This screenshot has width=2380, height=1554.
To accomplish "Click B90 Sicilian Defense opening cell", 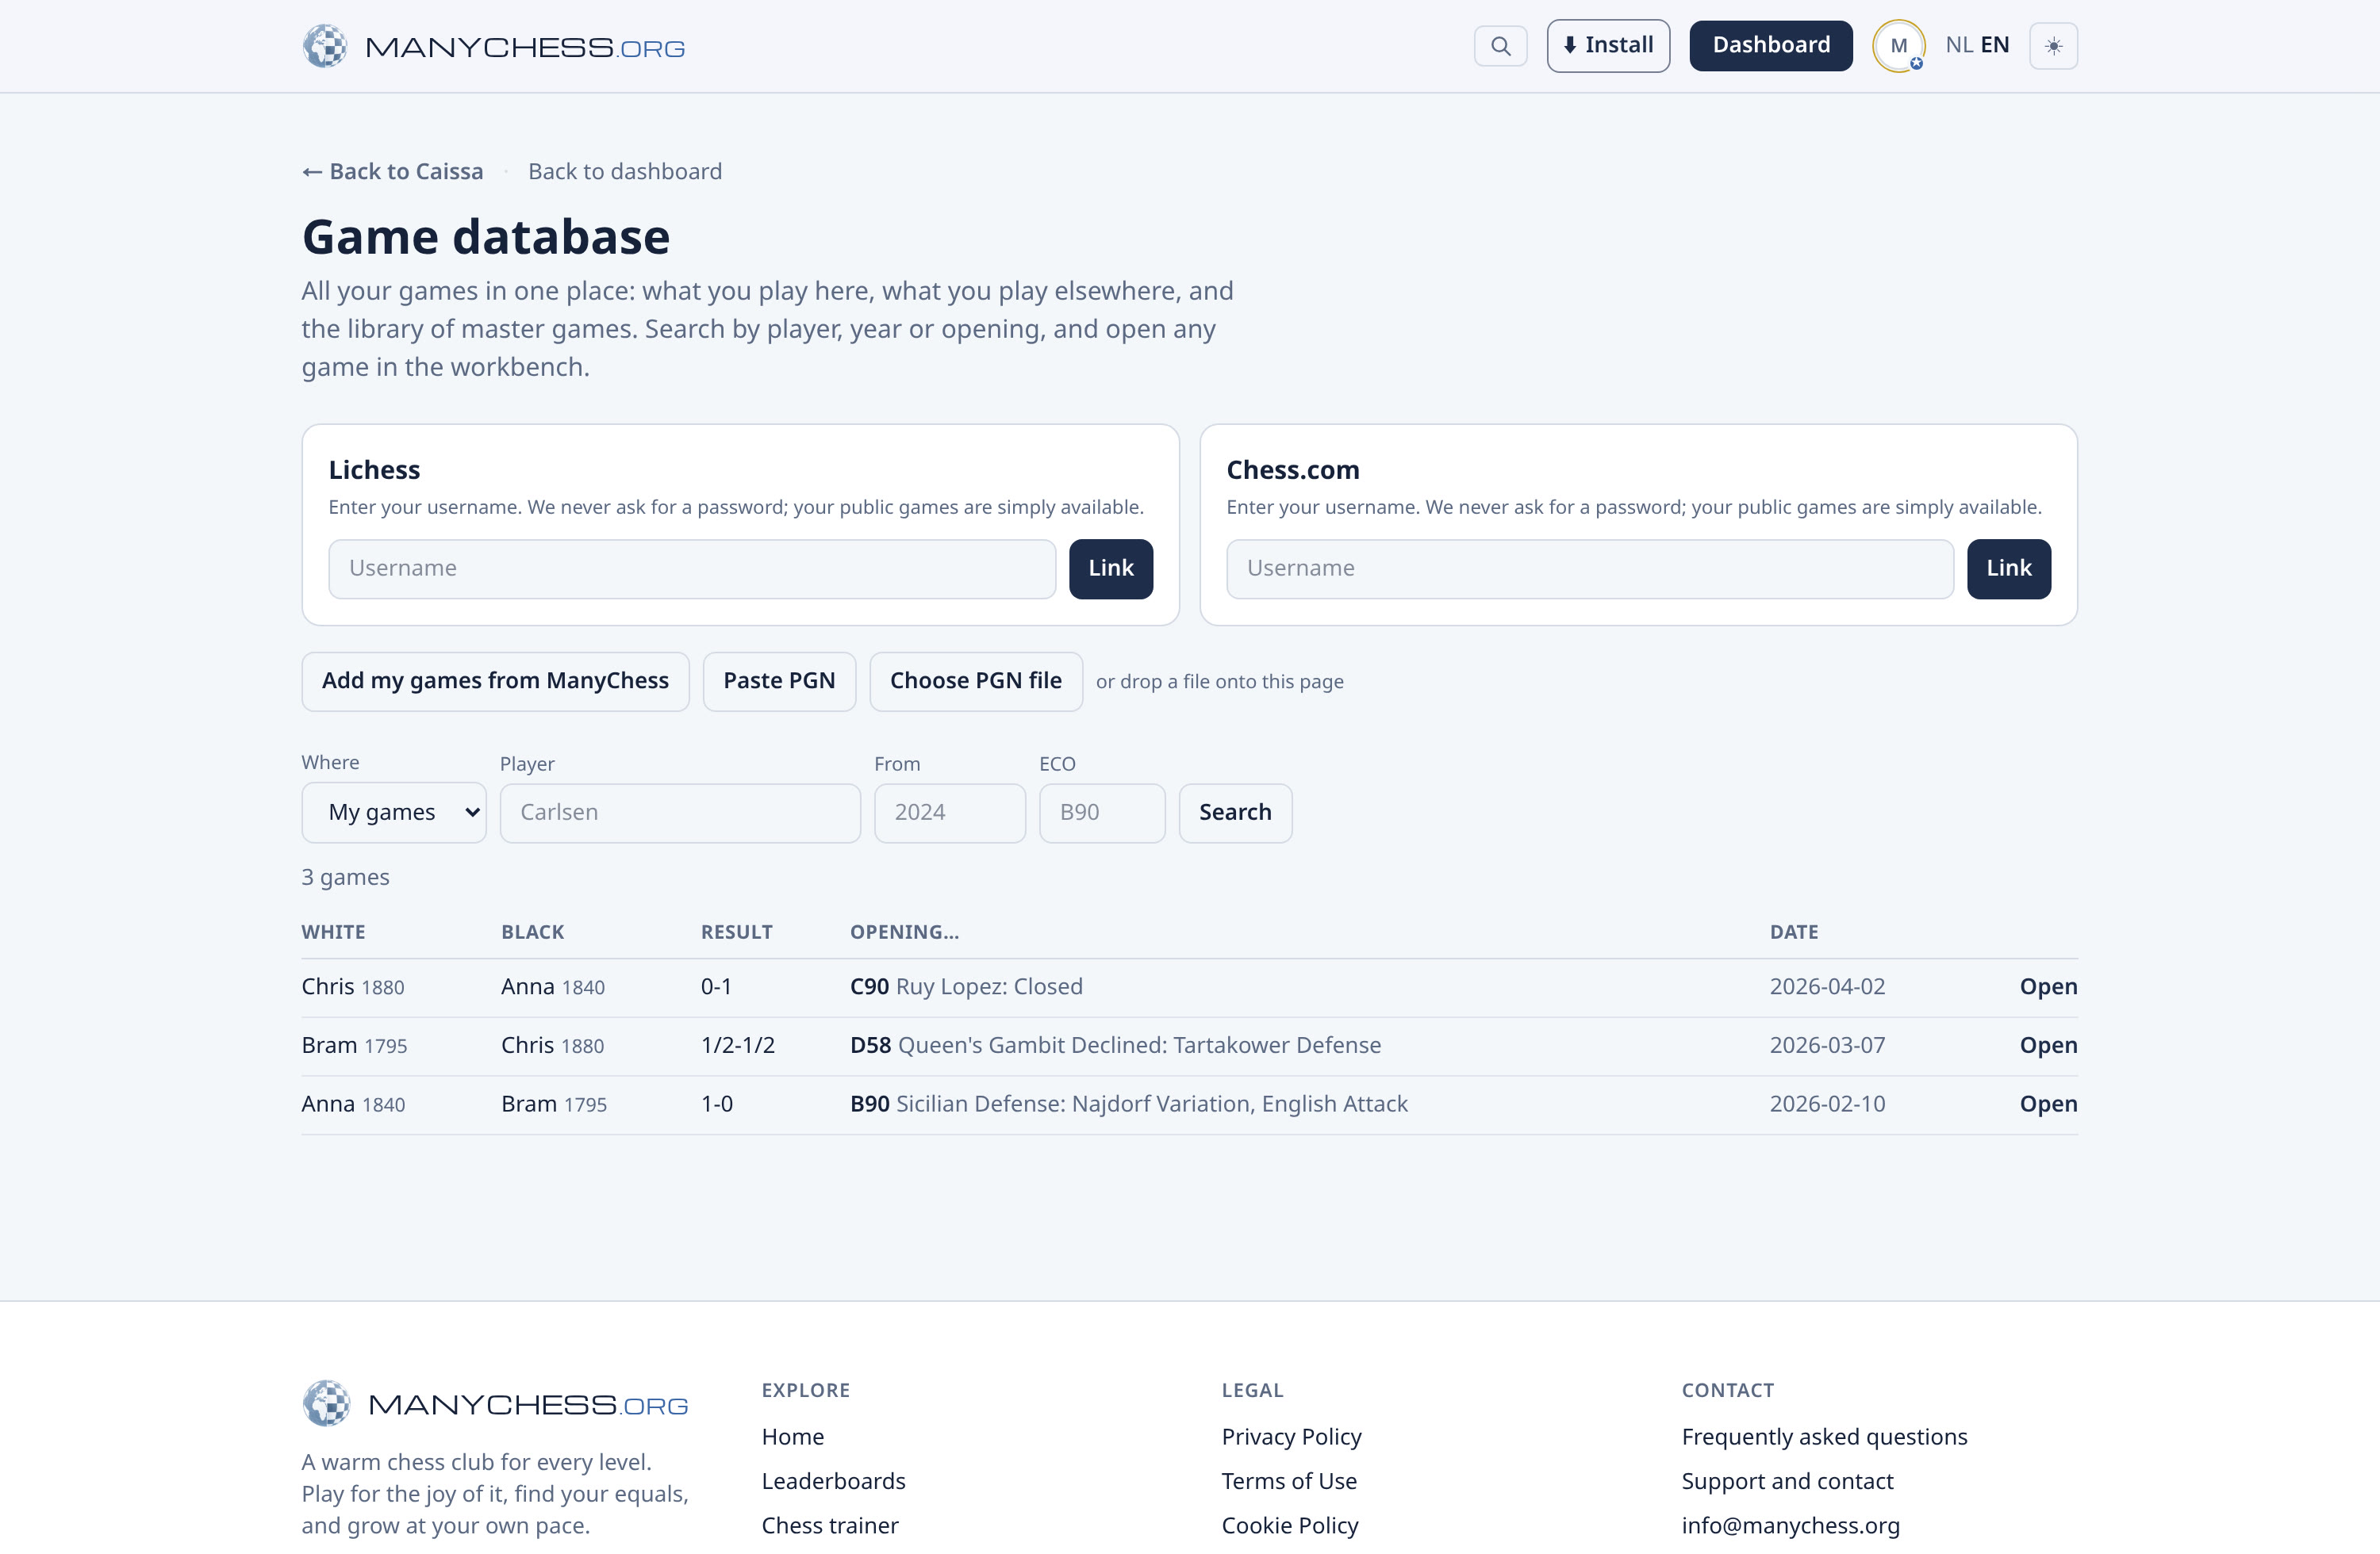I will 1129,1104.
